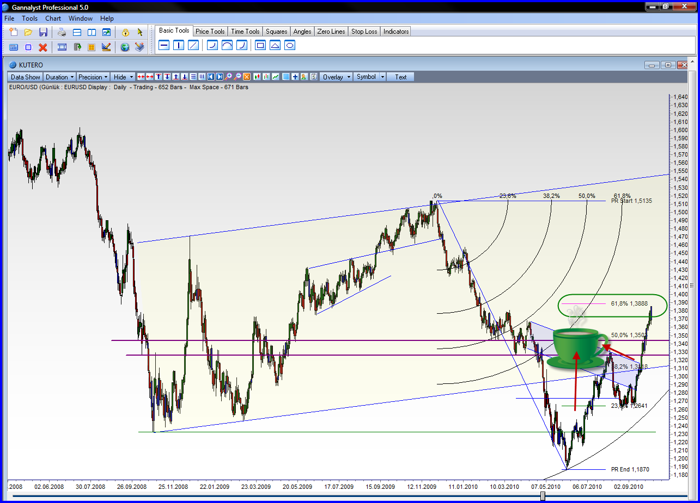
Task: Open the Duration dropdown
Action: [59, 77]
